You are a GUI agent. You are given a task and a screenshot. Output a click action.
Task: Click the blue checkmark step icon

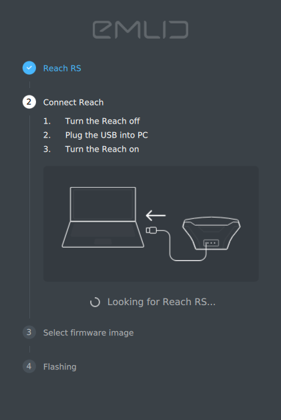click(x=29, y=68)
